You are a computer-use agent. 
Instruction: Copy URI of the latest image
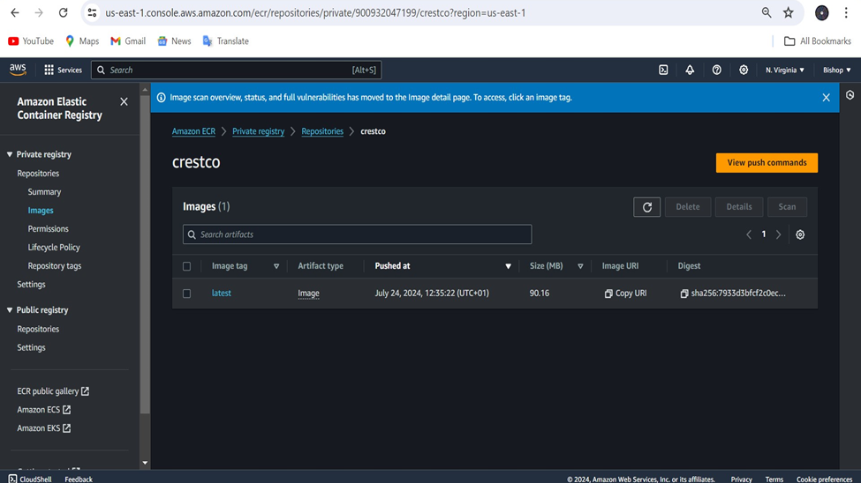[x=625, y=294]
